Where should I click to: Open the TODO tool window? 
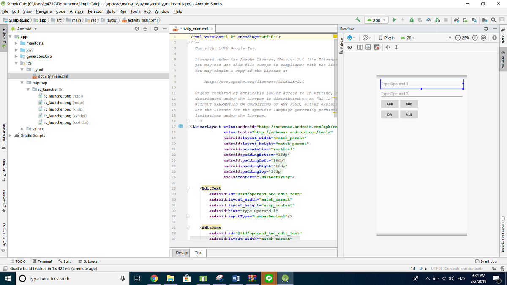coord(18,261)
